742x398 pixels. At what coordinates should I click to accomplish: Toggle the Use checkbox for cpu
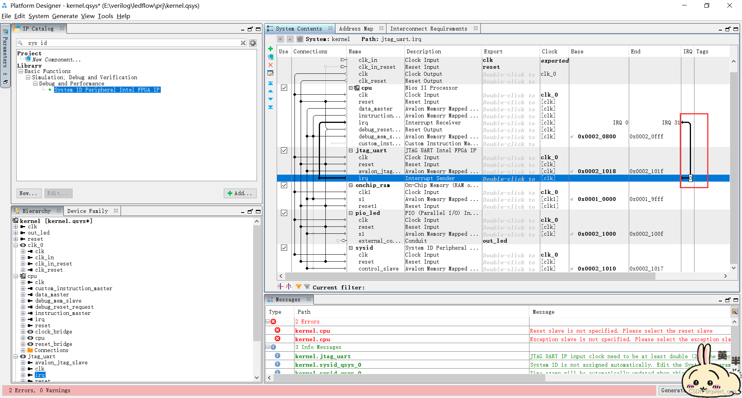coord(284,88)
